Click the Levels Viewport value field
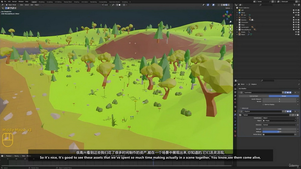Image resolution: width=301 pixels, height=169 pixels. (280, 99)
